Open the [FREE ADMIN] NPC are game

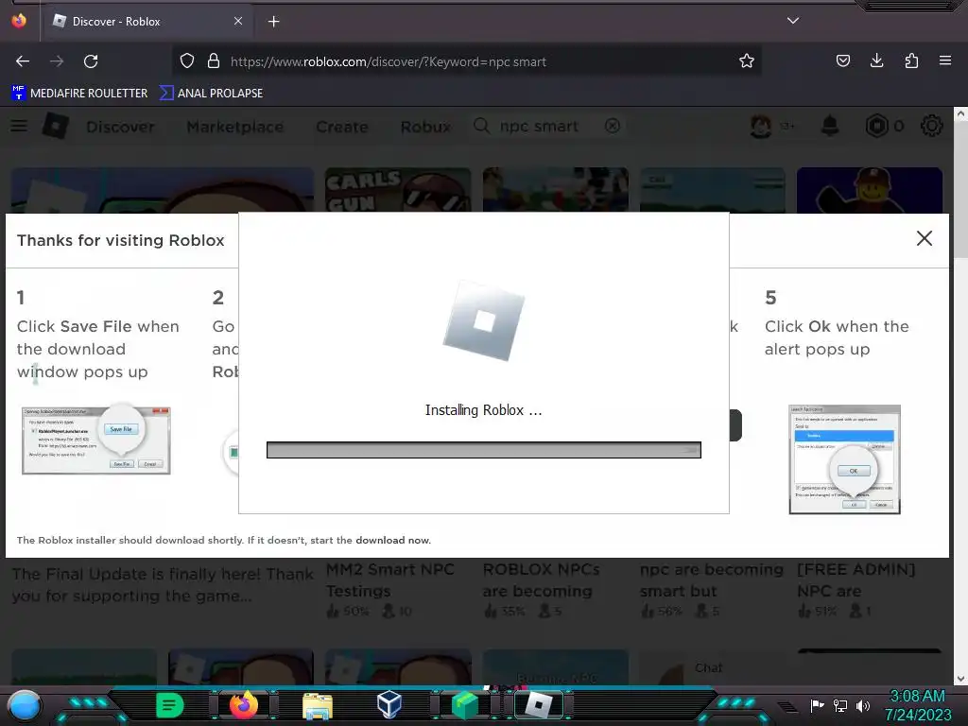856,579
